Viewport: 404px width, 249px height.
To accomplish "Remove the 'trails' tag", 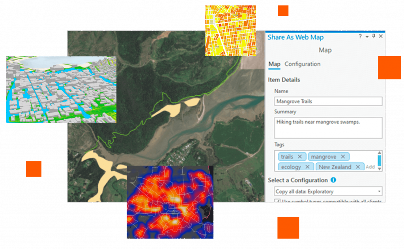I will click(299, 157).
